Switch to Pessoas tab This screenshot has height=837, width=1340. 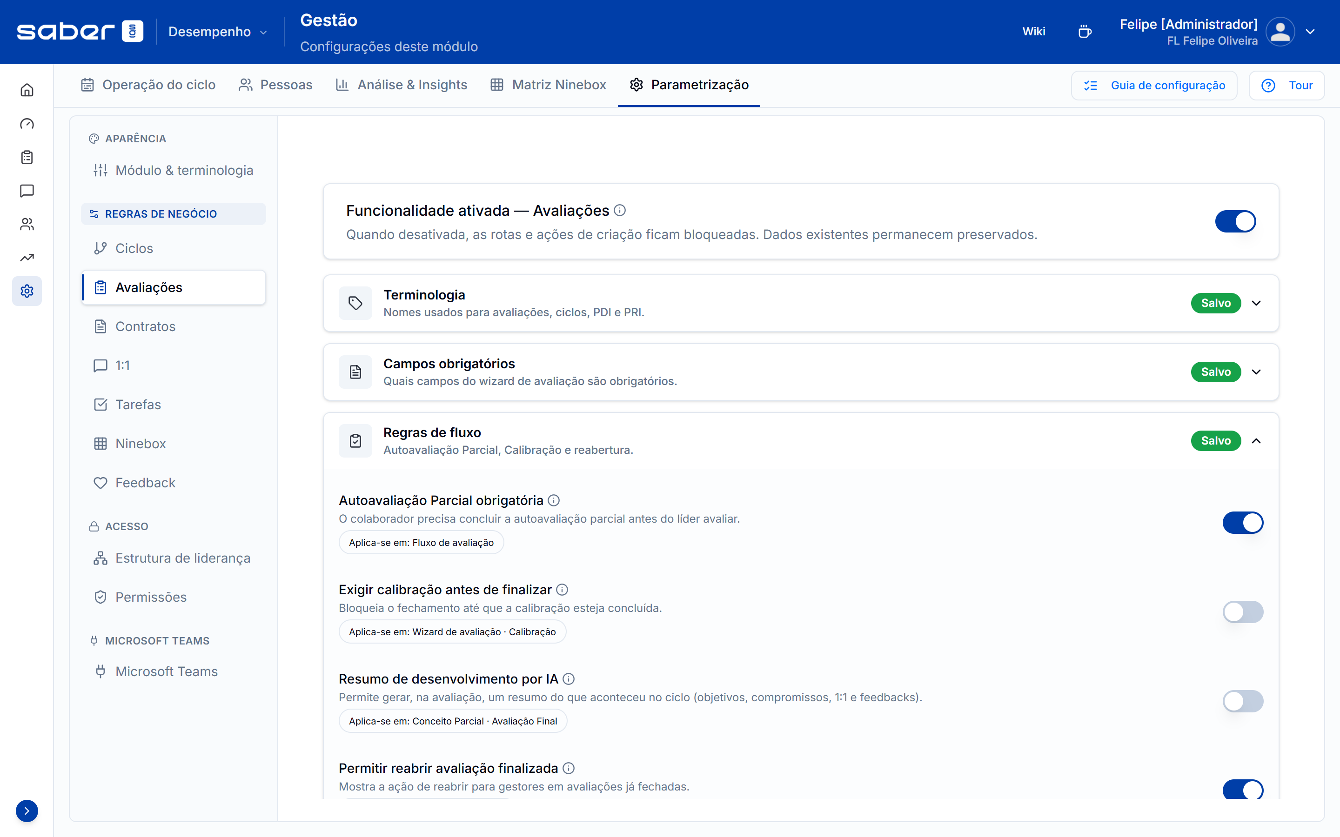point(275,85)
